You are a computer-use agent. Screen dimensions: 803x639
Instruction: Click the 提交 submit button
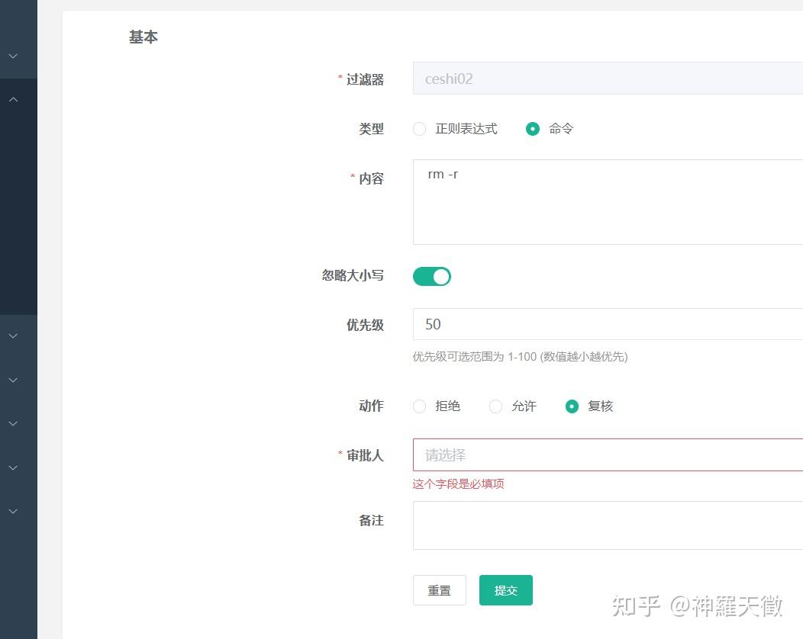(x=505, y=589)
